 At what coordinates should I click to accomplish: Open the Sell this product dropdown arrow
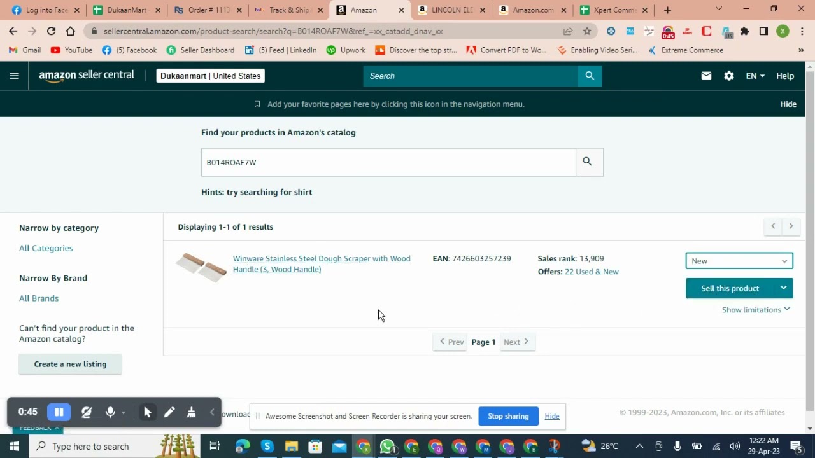[784, 288]
